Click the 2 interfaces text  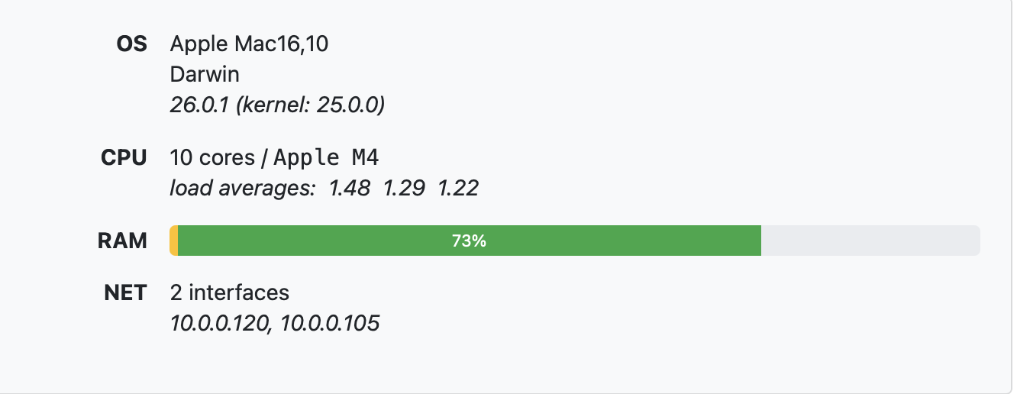click(x=230, y=292)
